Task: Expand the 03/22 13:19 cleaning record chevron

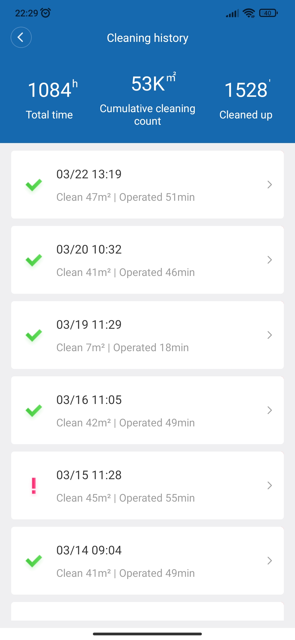Action: click(270, 185)
